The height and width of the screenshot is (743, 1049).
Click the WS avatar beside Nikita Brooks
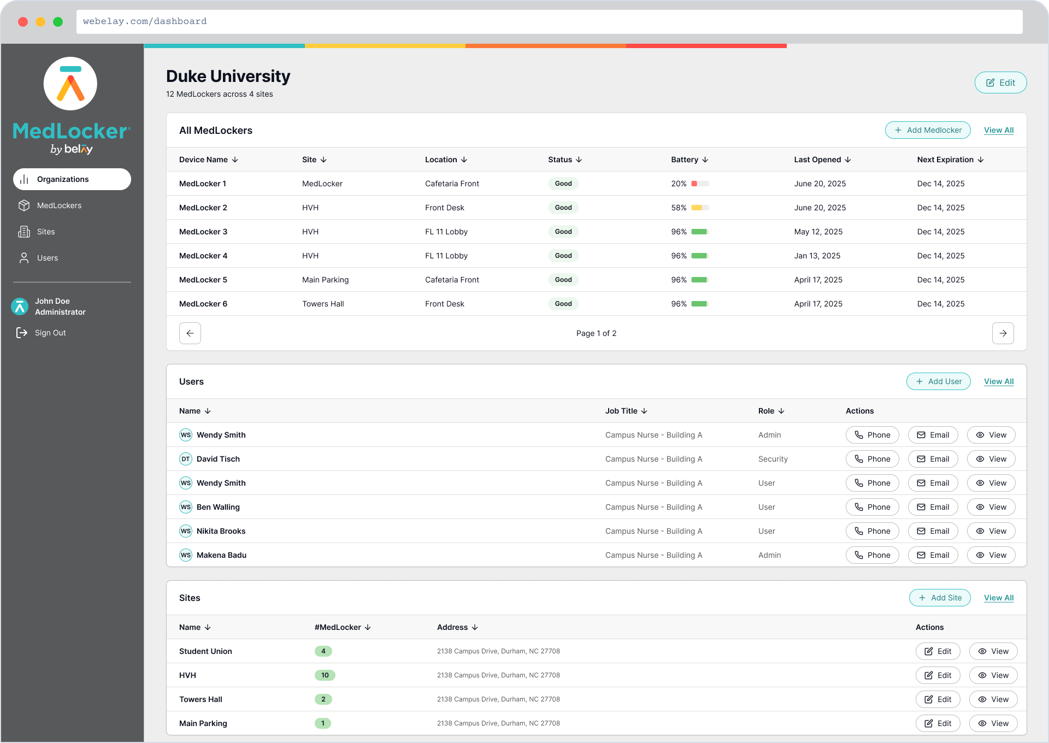point(186,531)
